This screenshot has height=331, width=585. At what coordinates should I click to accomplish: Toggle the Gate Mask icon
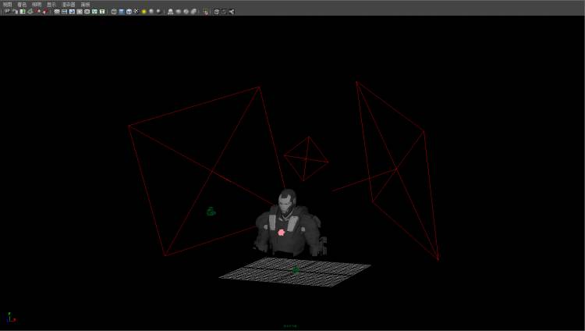[79, 12]
